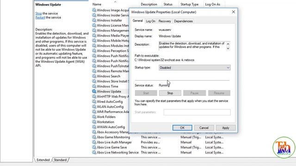Click gear icon beside Windows Installer
Viewport: 296px width, 166px height.
[x=94, y=20]
